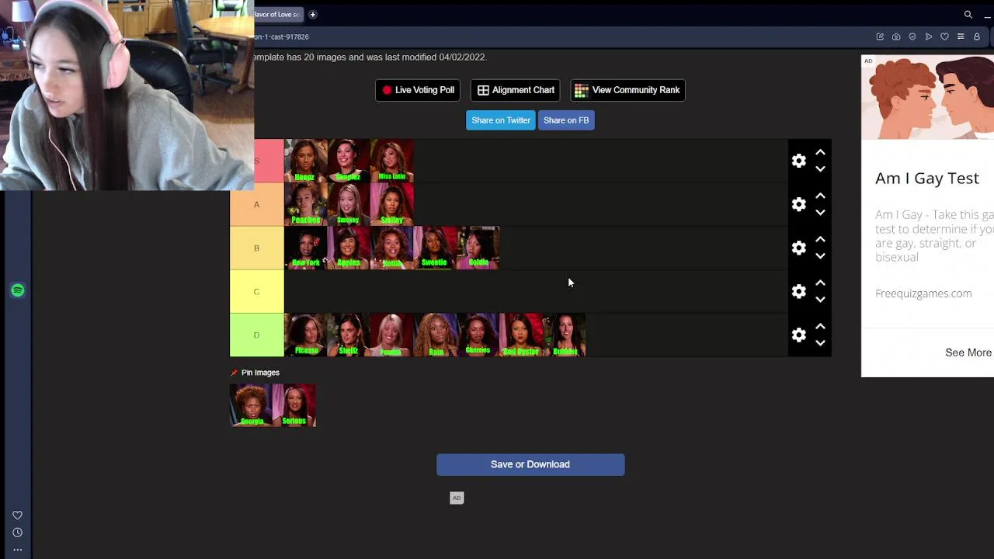Click View Community Rank
This screenshot has width=994, height=559.
point(627,90)
